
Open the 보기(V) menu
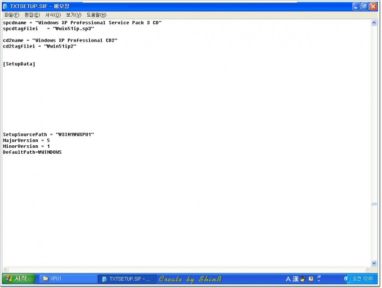pos(73,15)
